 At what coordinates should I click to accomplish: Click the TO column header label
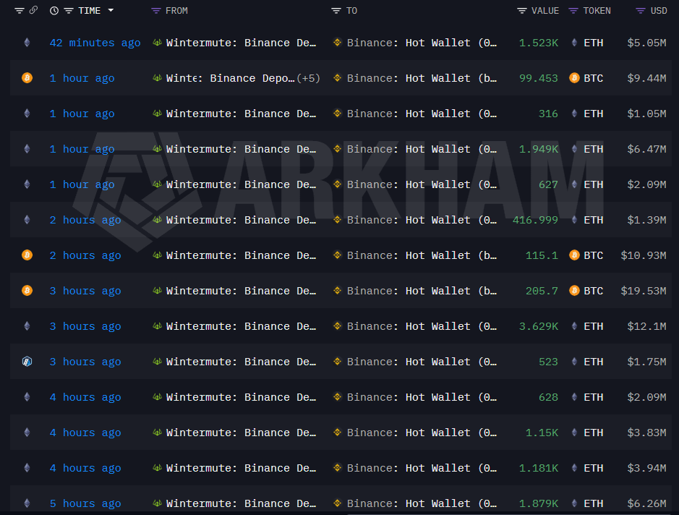tap(351, 11)
